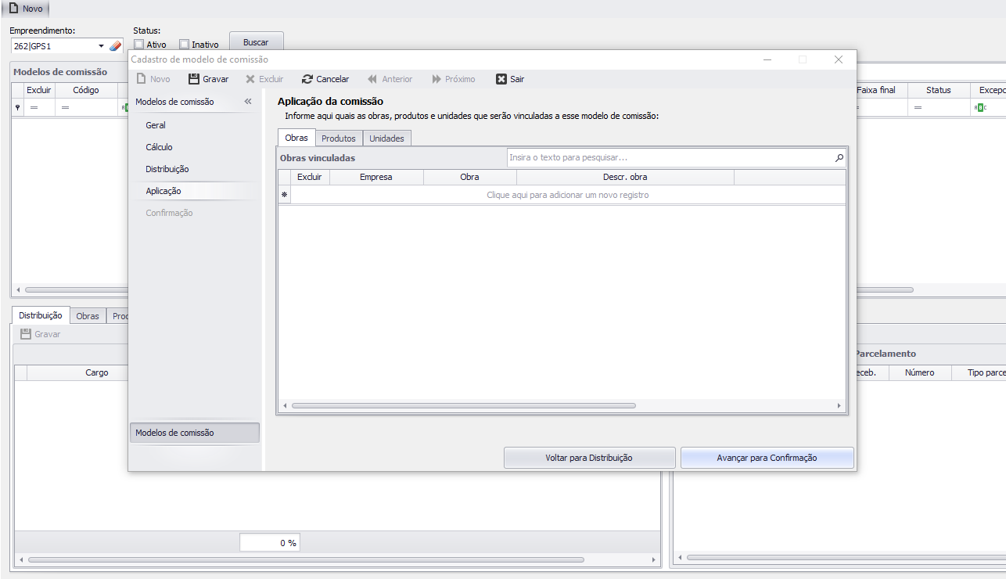The height and width of the screenshot is (579, 1006).
Task: Open the Obras tab in the main window
Action: coord(88,316)
